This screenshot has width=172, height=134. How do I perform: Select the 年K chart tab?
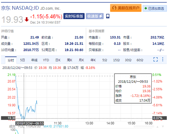(93, 60)
